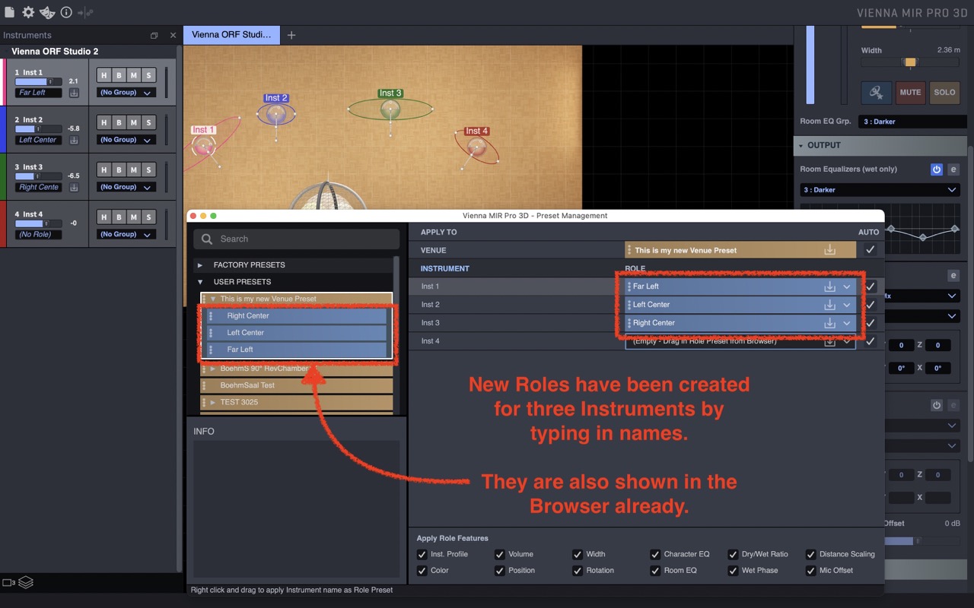The image size is (974, 608).
Task: Disable Dry/Wet Ratio checkbox
Action: pos(734,554)
